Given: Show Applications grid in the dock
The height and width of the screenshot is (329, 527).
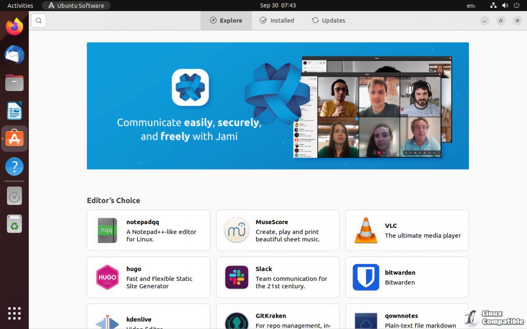Looking at the screenshot, I should coord(14,313).
